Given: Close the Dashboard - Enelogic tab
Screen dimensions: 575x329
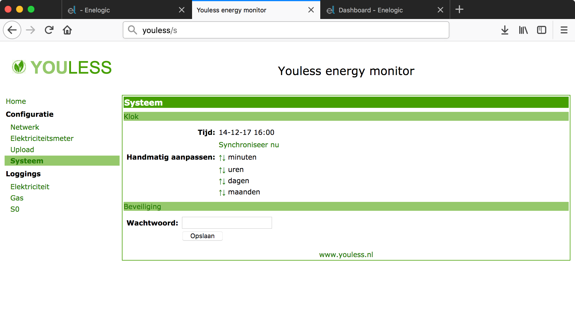Looking at the screenshot, I should [440, 10].
